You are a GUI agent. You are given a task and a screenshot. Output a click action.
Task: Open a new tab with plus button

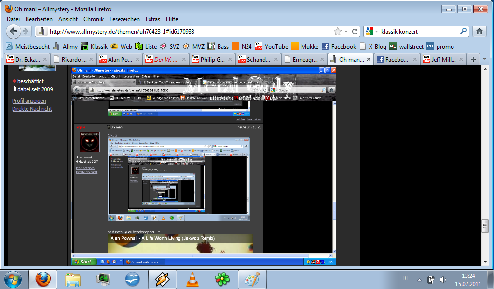coord(473,59)
